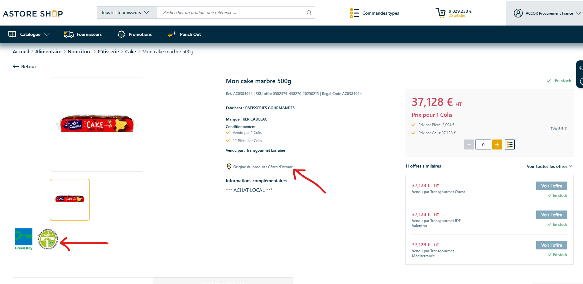View offer from Transgourmet Méditerranée
The height and width of the screenshot is (284, 583).
[552, 245]
